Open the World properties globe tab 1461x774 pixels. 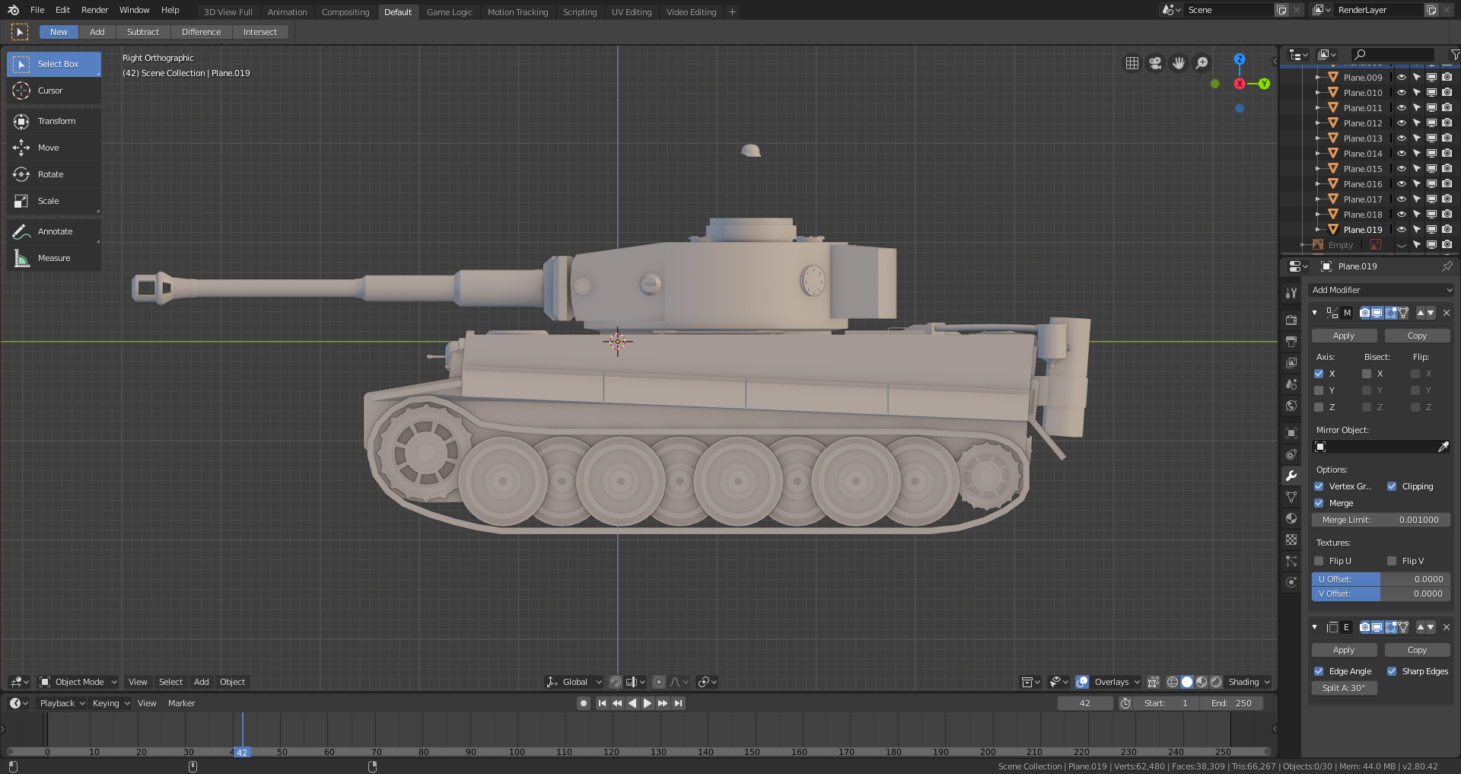coord(1291,406)
